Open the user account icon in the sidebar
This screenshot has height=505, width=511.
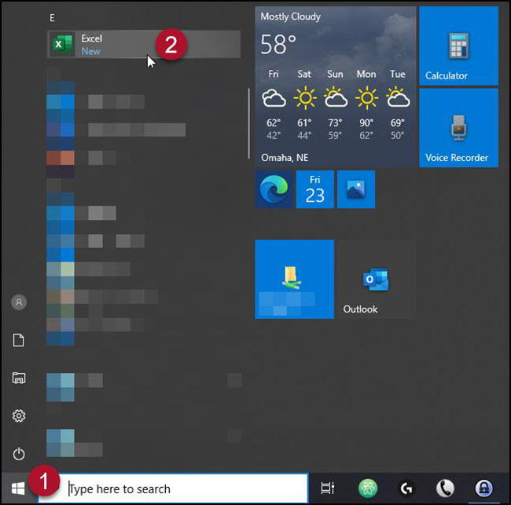coord(19,302)
